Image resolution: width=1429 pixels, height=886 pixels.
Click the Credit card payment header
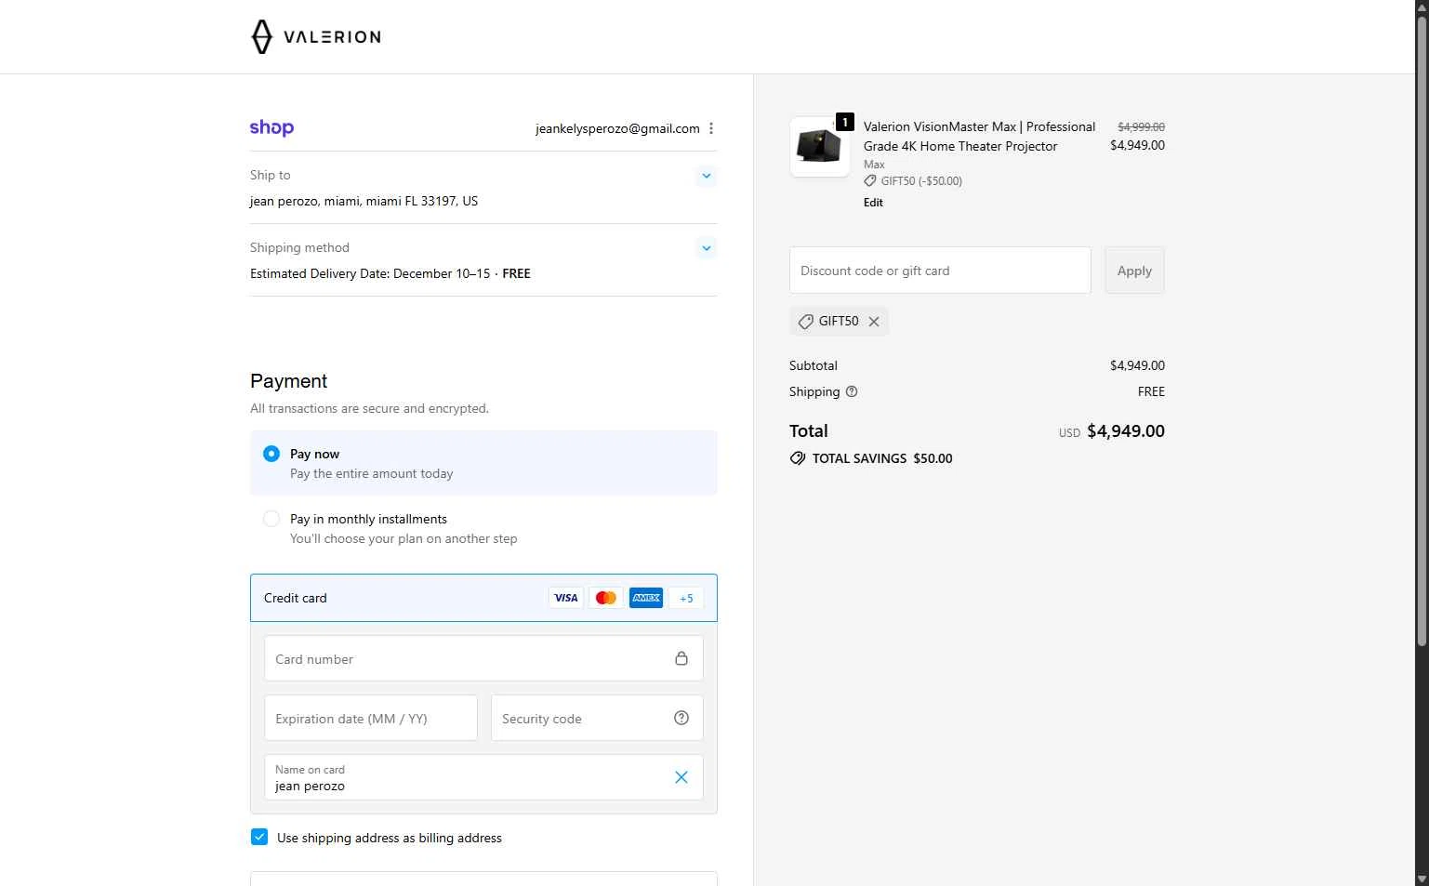[x=483, y=598]
